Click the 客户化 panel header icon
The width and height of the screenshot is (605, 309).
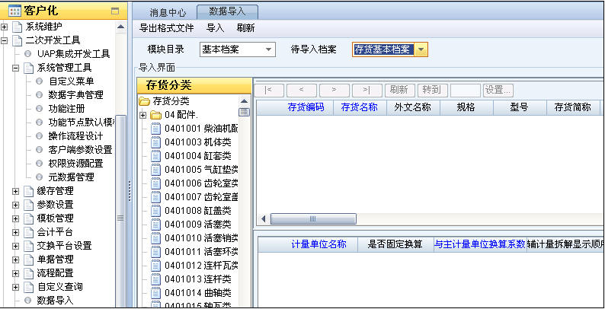14,11
